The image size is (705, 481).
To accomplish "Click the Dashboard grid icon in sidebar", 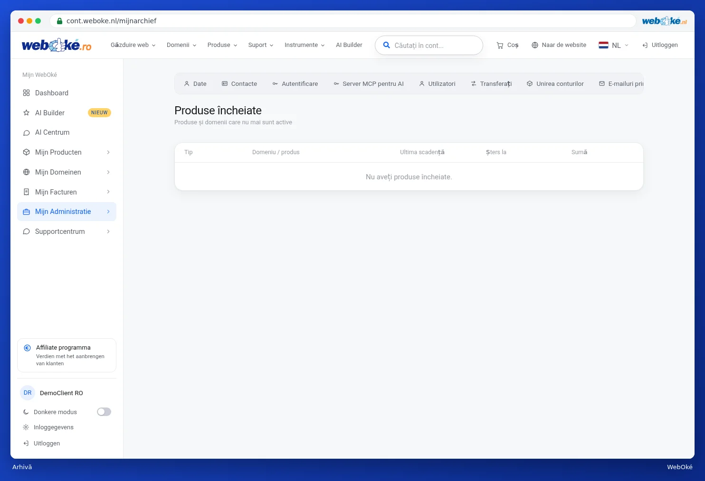I will pos(27,93).
